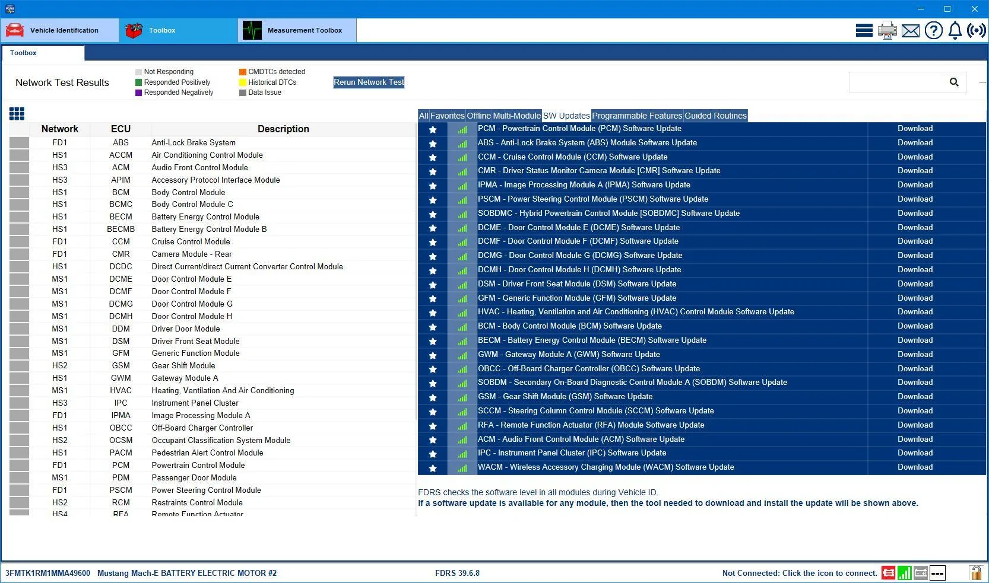The image size is (989, 583).
Task: Toggle favorite star for WACM Software Update
Action: pos(433,468)
